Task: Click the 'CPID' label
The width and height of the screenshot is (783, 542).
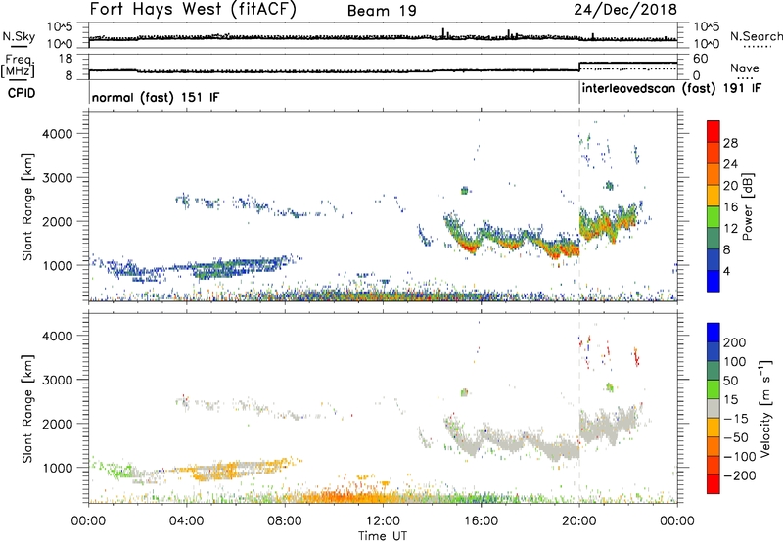Action: point(21,93)
